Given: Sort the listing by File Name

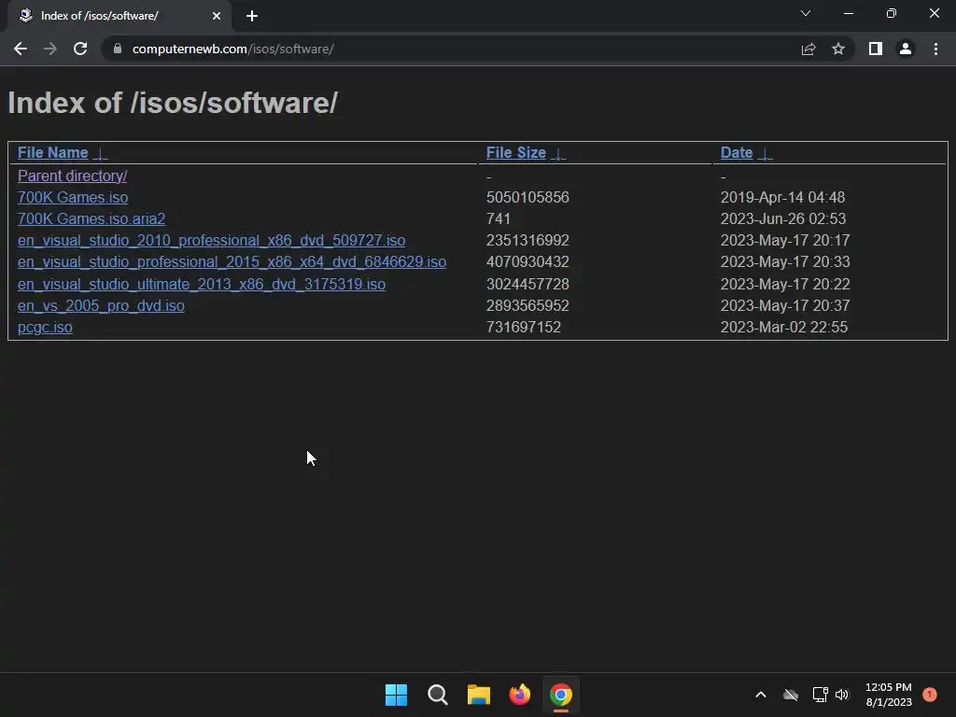Looking at the screenshot, I should [x=53, y=152].
